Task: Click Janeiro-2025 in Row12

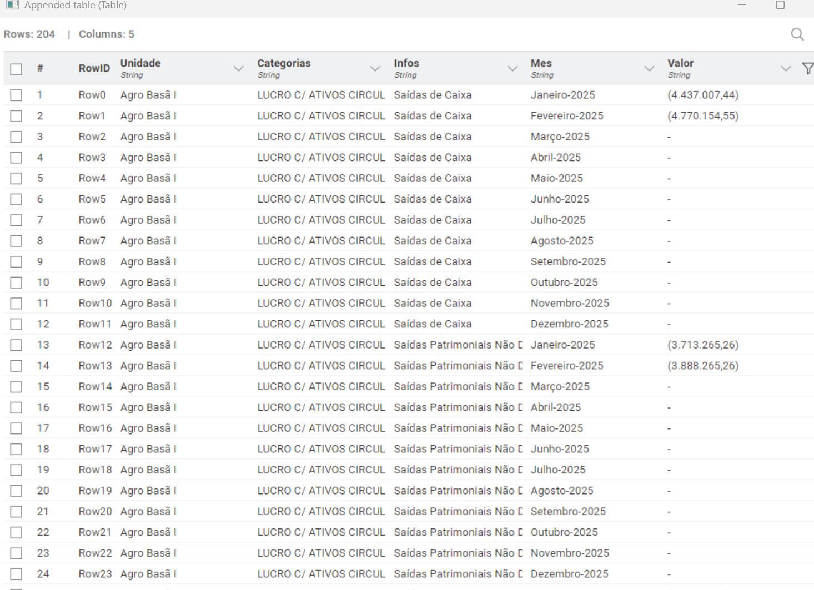Action: point(562,345)
